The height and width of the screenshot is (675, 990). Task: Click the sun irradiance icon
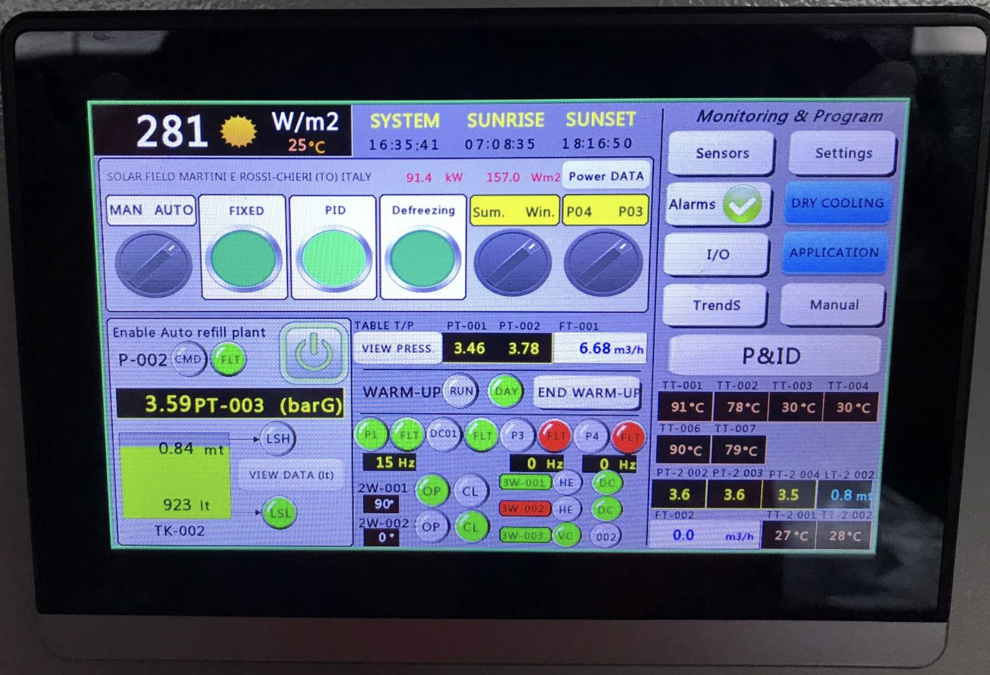click(239, 131)
